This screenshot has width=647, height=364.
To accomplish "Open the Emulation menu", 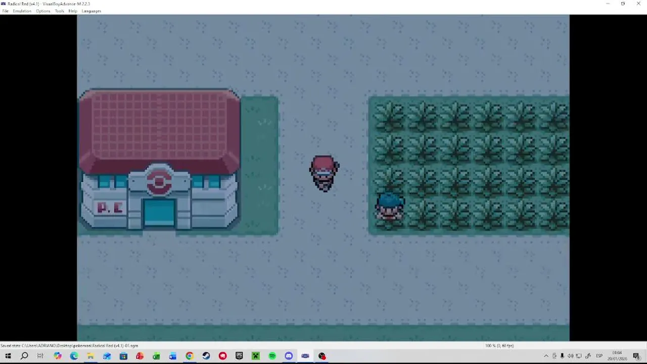I will tap(22, 11).
